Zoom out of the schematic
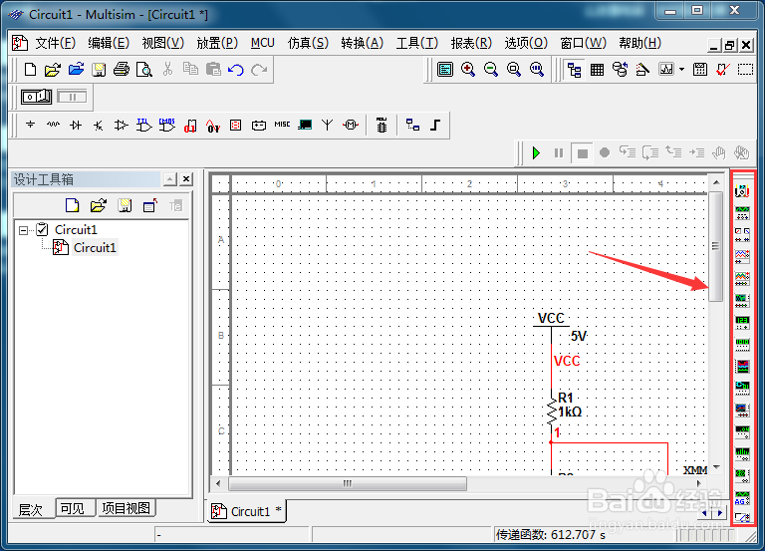This screenshot has width=765, height=551. [x=491, y=70]
